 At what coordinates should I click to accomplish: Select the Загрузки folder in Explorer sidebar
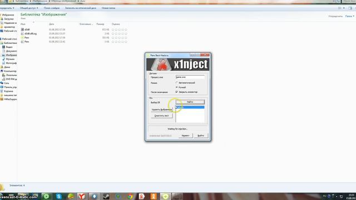[x=7, y=19]
